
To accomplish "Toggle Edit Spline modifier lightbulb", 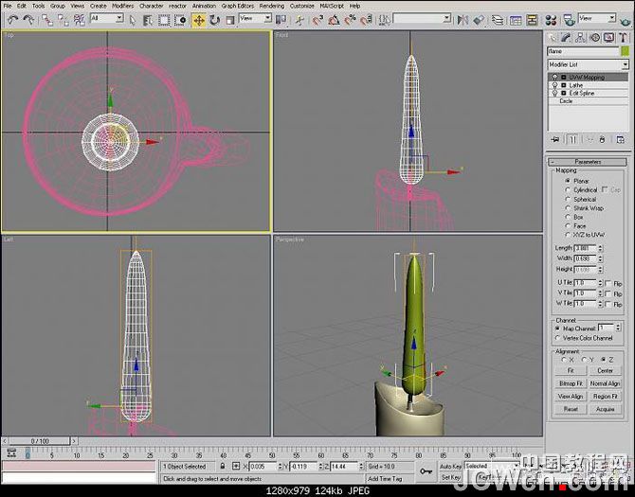I will pyautogui.click(x=555, y=93).
